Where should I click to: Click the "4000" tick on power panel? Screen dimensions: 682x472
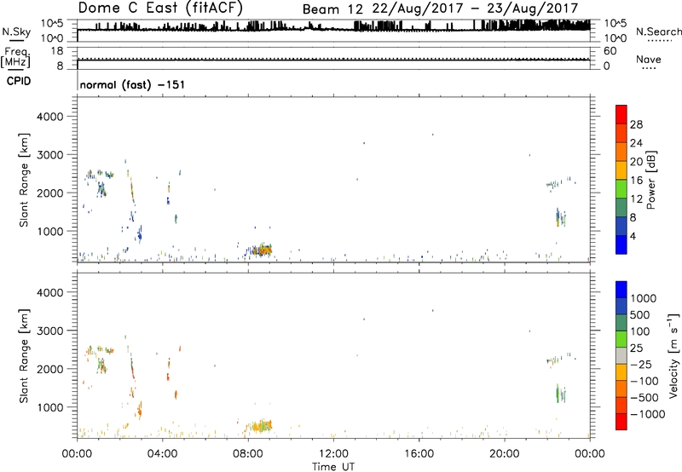click(x=49, y=117)
